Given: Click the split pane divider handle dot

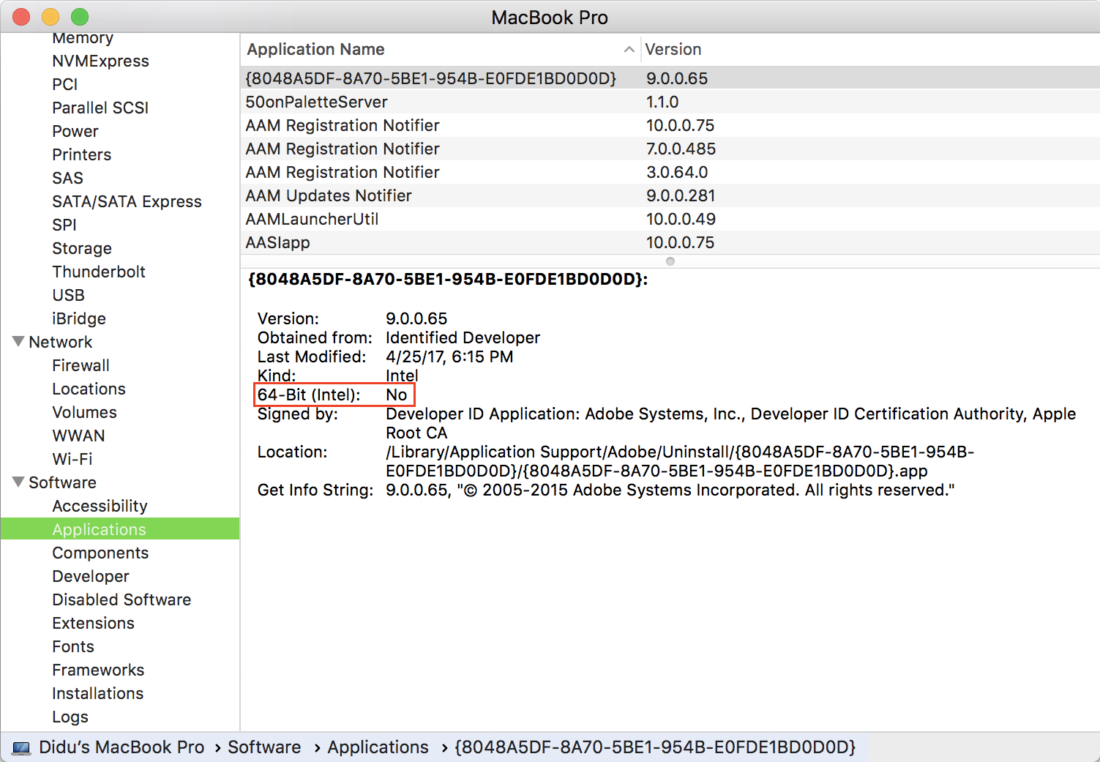Looking at the screenshot, I should click(x=670, y=261).
